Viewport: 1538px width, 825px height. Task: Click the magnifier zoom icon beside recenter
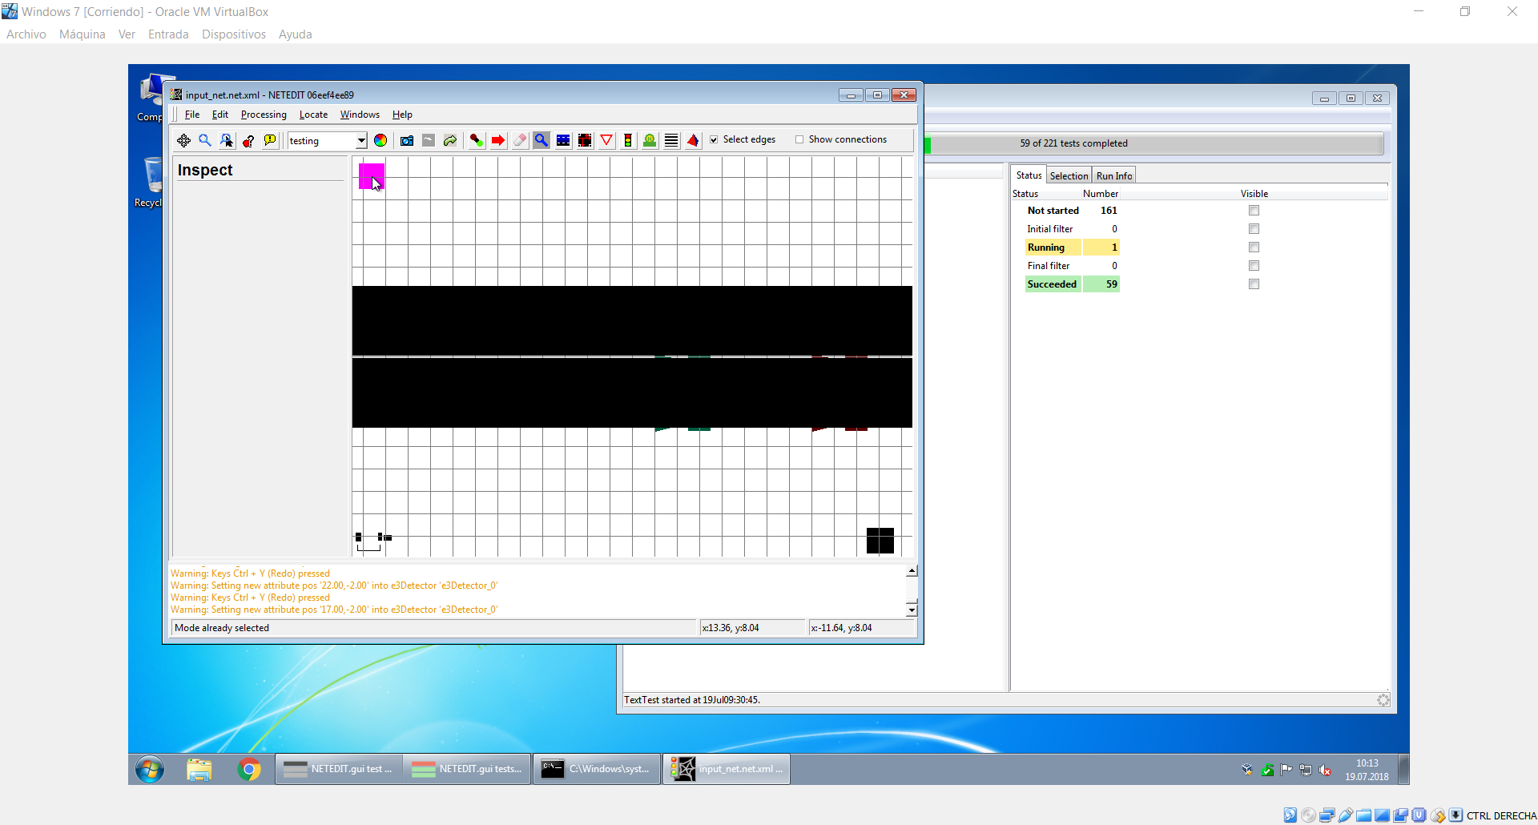tap(205, 141)
